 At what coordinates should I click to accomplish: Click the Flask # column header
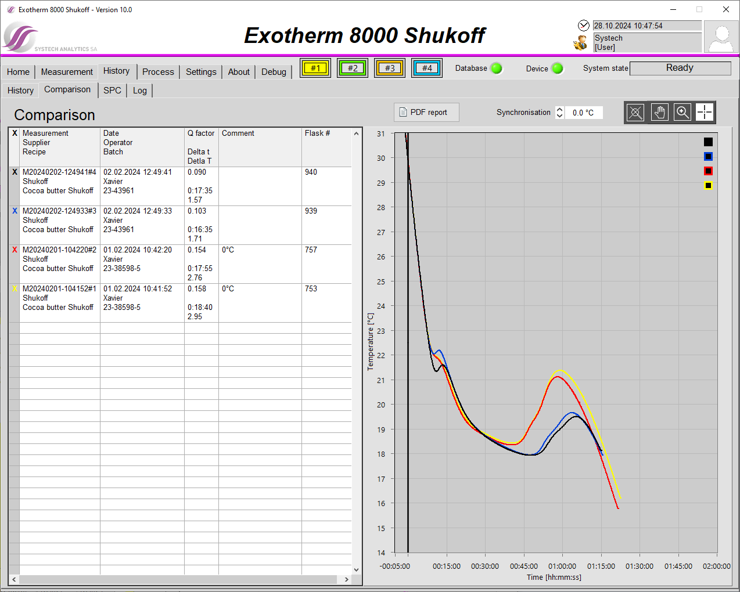[x=327, y=147]
